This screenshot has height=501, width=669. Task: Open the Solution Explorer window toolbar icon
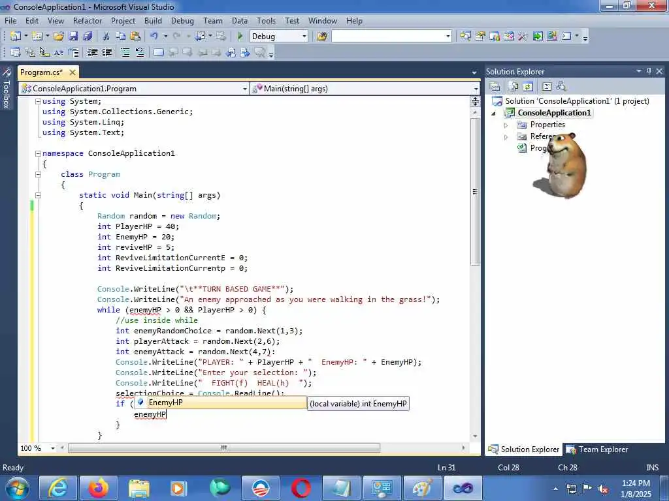click(465, 37)
